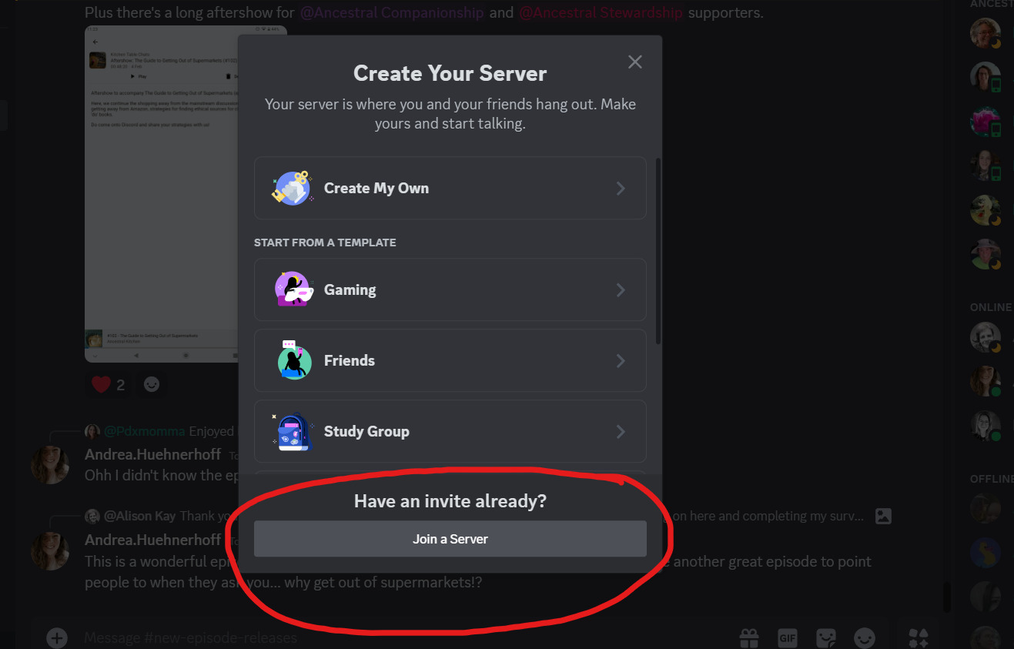Image resolution: width=1014 pixels, height=649 pixels.
Task: Click the heart reaction with count 2
Action: [109, 384]
